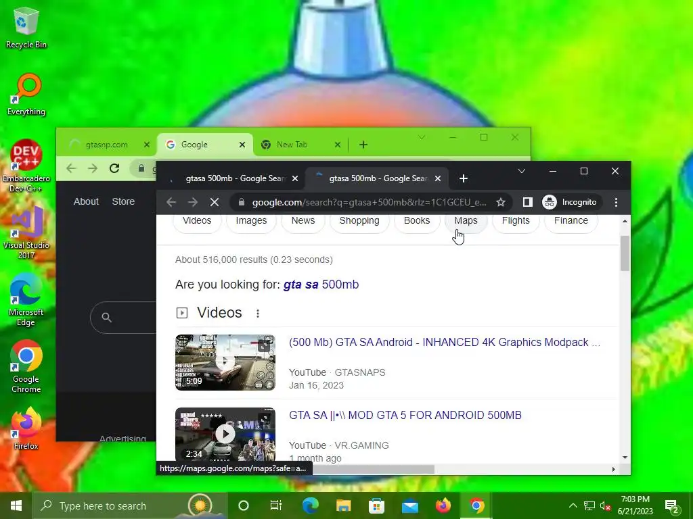Launch Embarcadero Dev-C++ from desktop

(26, 166)
